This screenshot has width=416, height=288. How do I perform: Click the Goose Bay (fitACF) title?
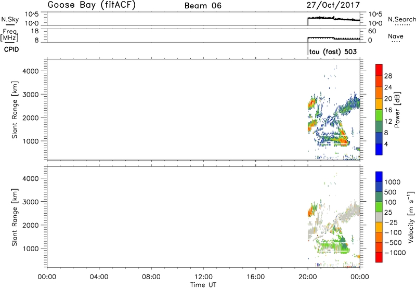pos(92,5)
